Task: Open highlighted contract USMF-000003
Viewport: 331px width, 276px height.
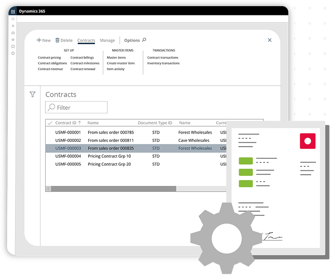Action: pos(68,149)
